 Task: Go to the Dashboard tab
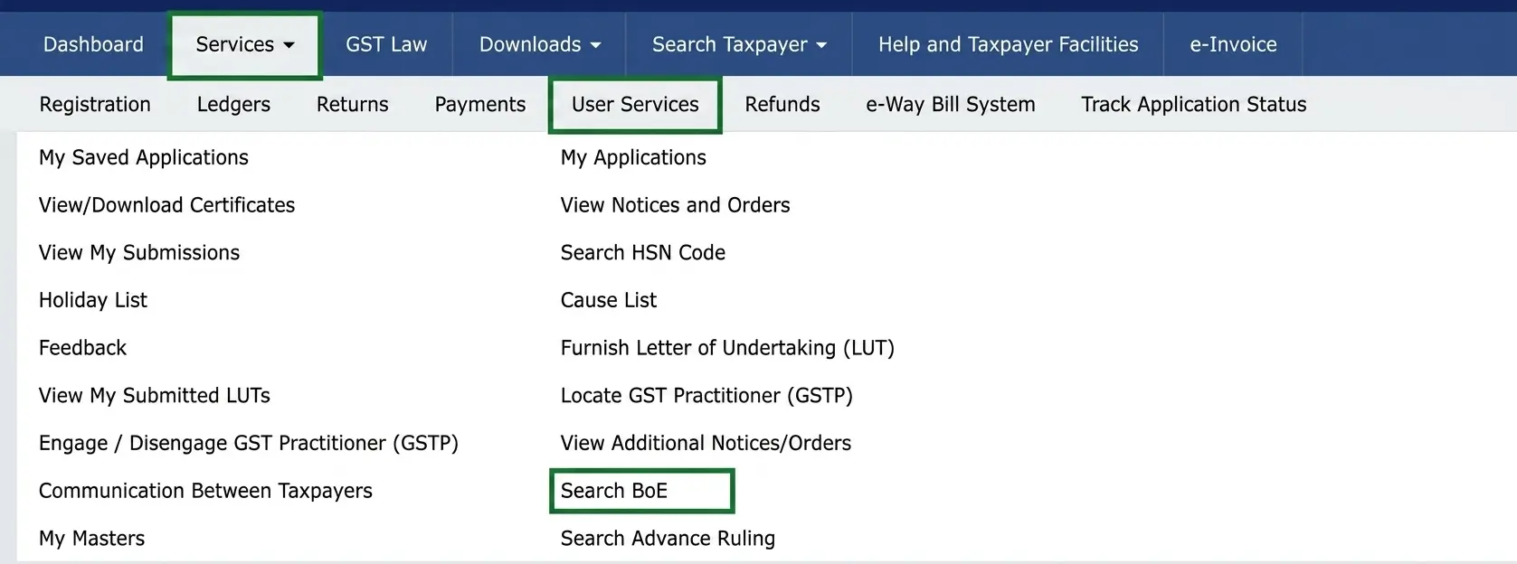coord(93,44)
